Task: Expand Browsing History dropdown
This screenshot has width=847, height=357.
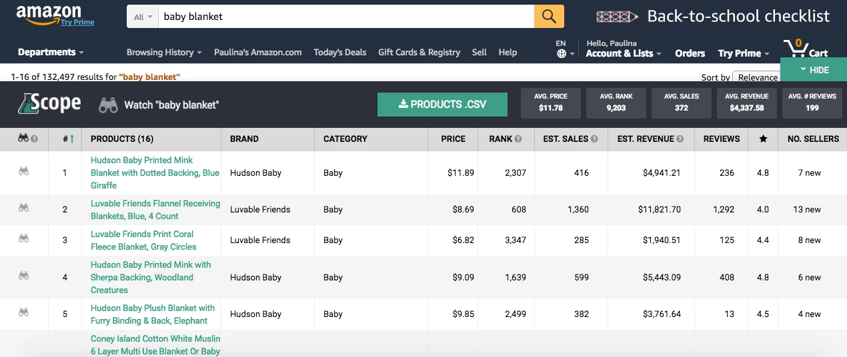Action: (x=164, y=52)
